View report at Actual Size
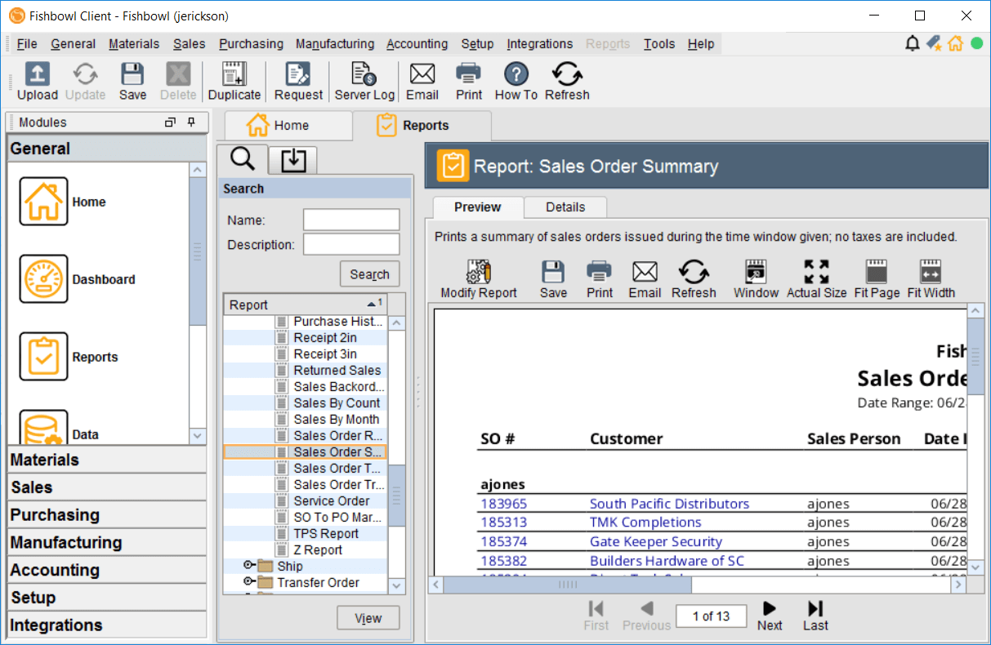991x645 pixels. (x=815, y=278)
